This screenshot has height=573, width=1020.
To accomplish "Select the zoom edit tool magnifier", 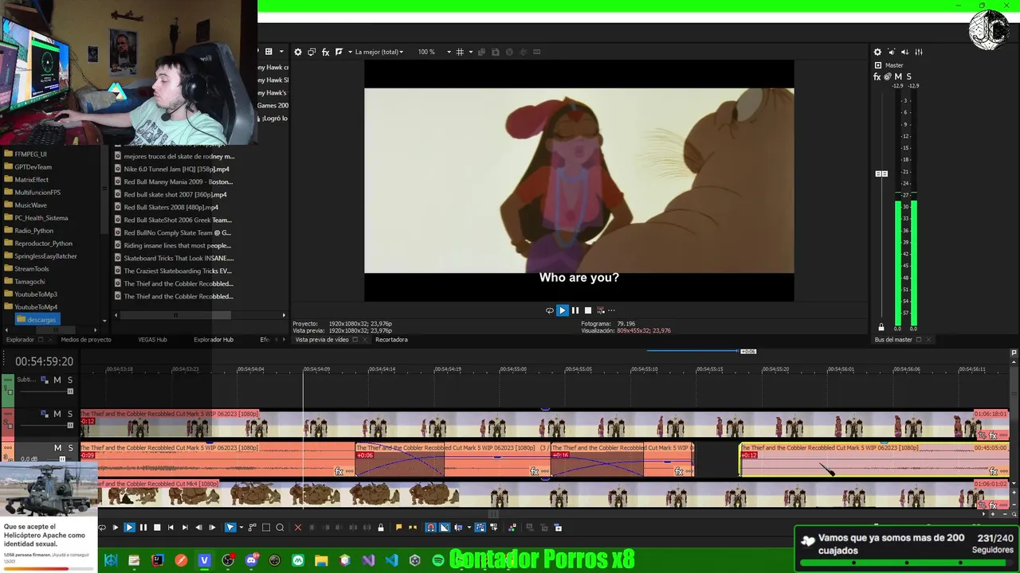I will (x=280, y=527).
